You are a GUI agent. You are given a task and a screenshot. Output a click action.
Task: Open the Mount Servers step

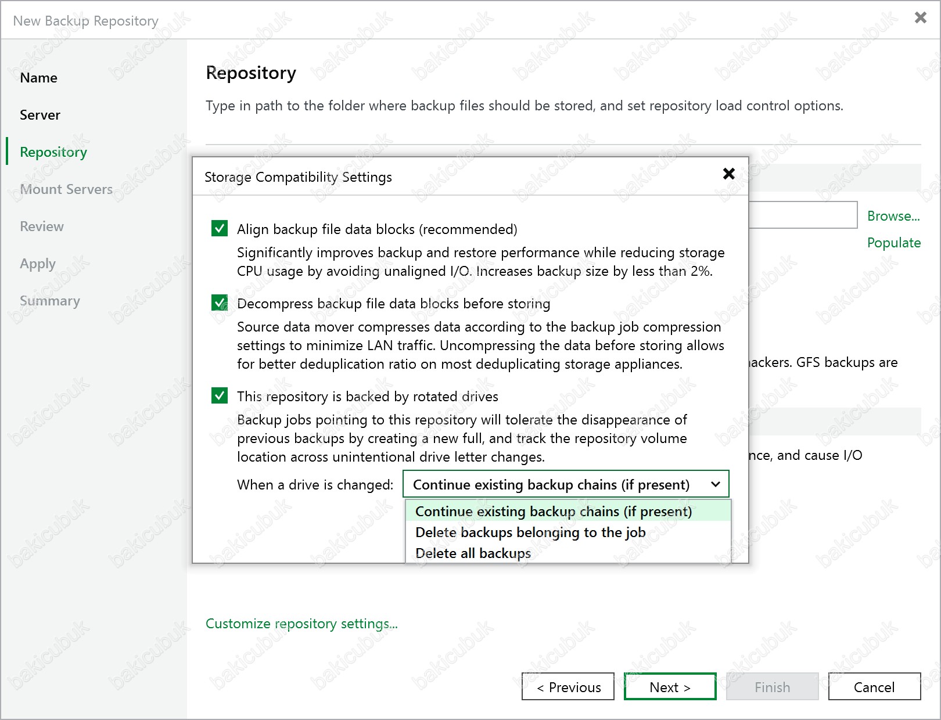click(66, 189)
